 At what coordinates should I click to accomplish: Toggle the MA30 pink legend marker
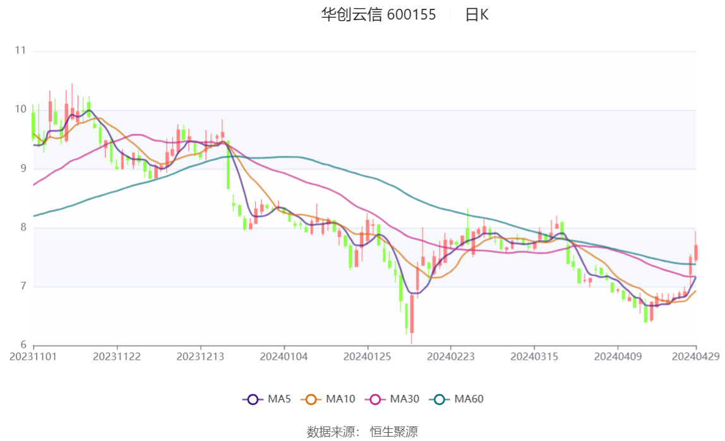[x=375, y=399]
